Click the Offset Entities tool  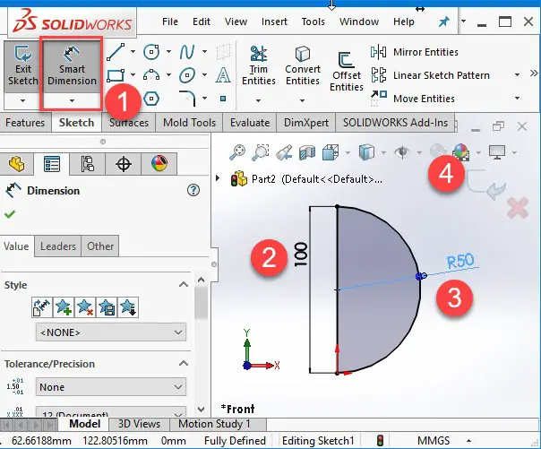(x=347, y=72)
